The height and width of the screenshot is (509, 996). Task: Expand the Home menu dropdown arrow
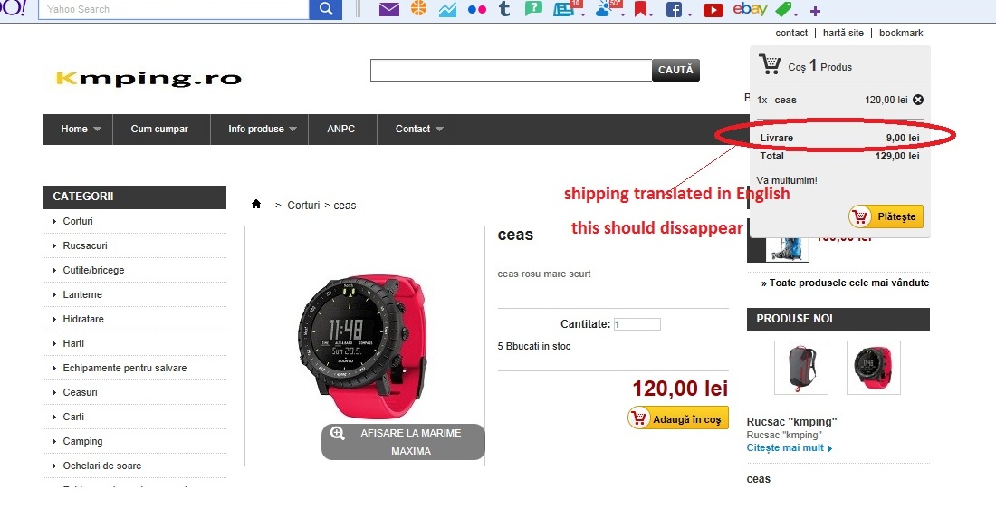pyautogui.click(x=97, y=129)
